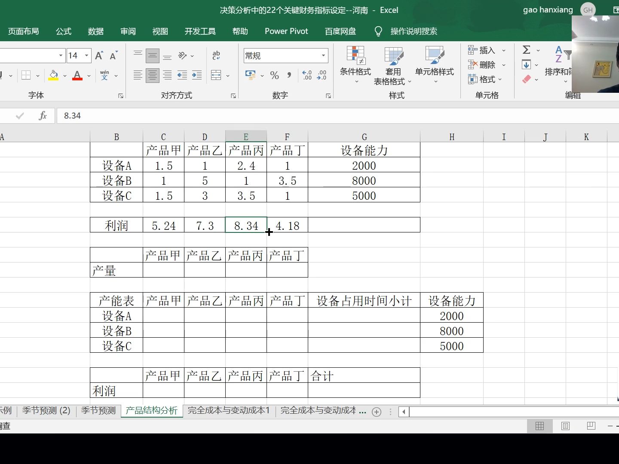
Task: Click the AutoSum Σ icon
Action: point(527,49)
